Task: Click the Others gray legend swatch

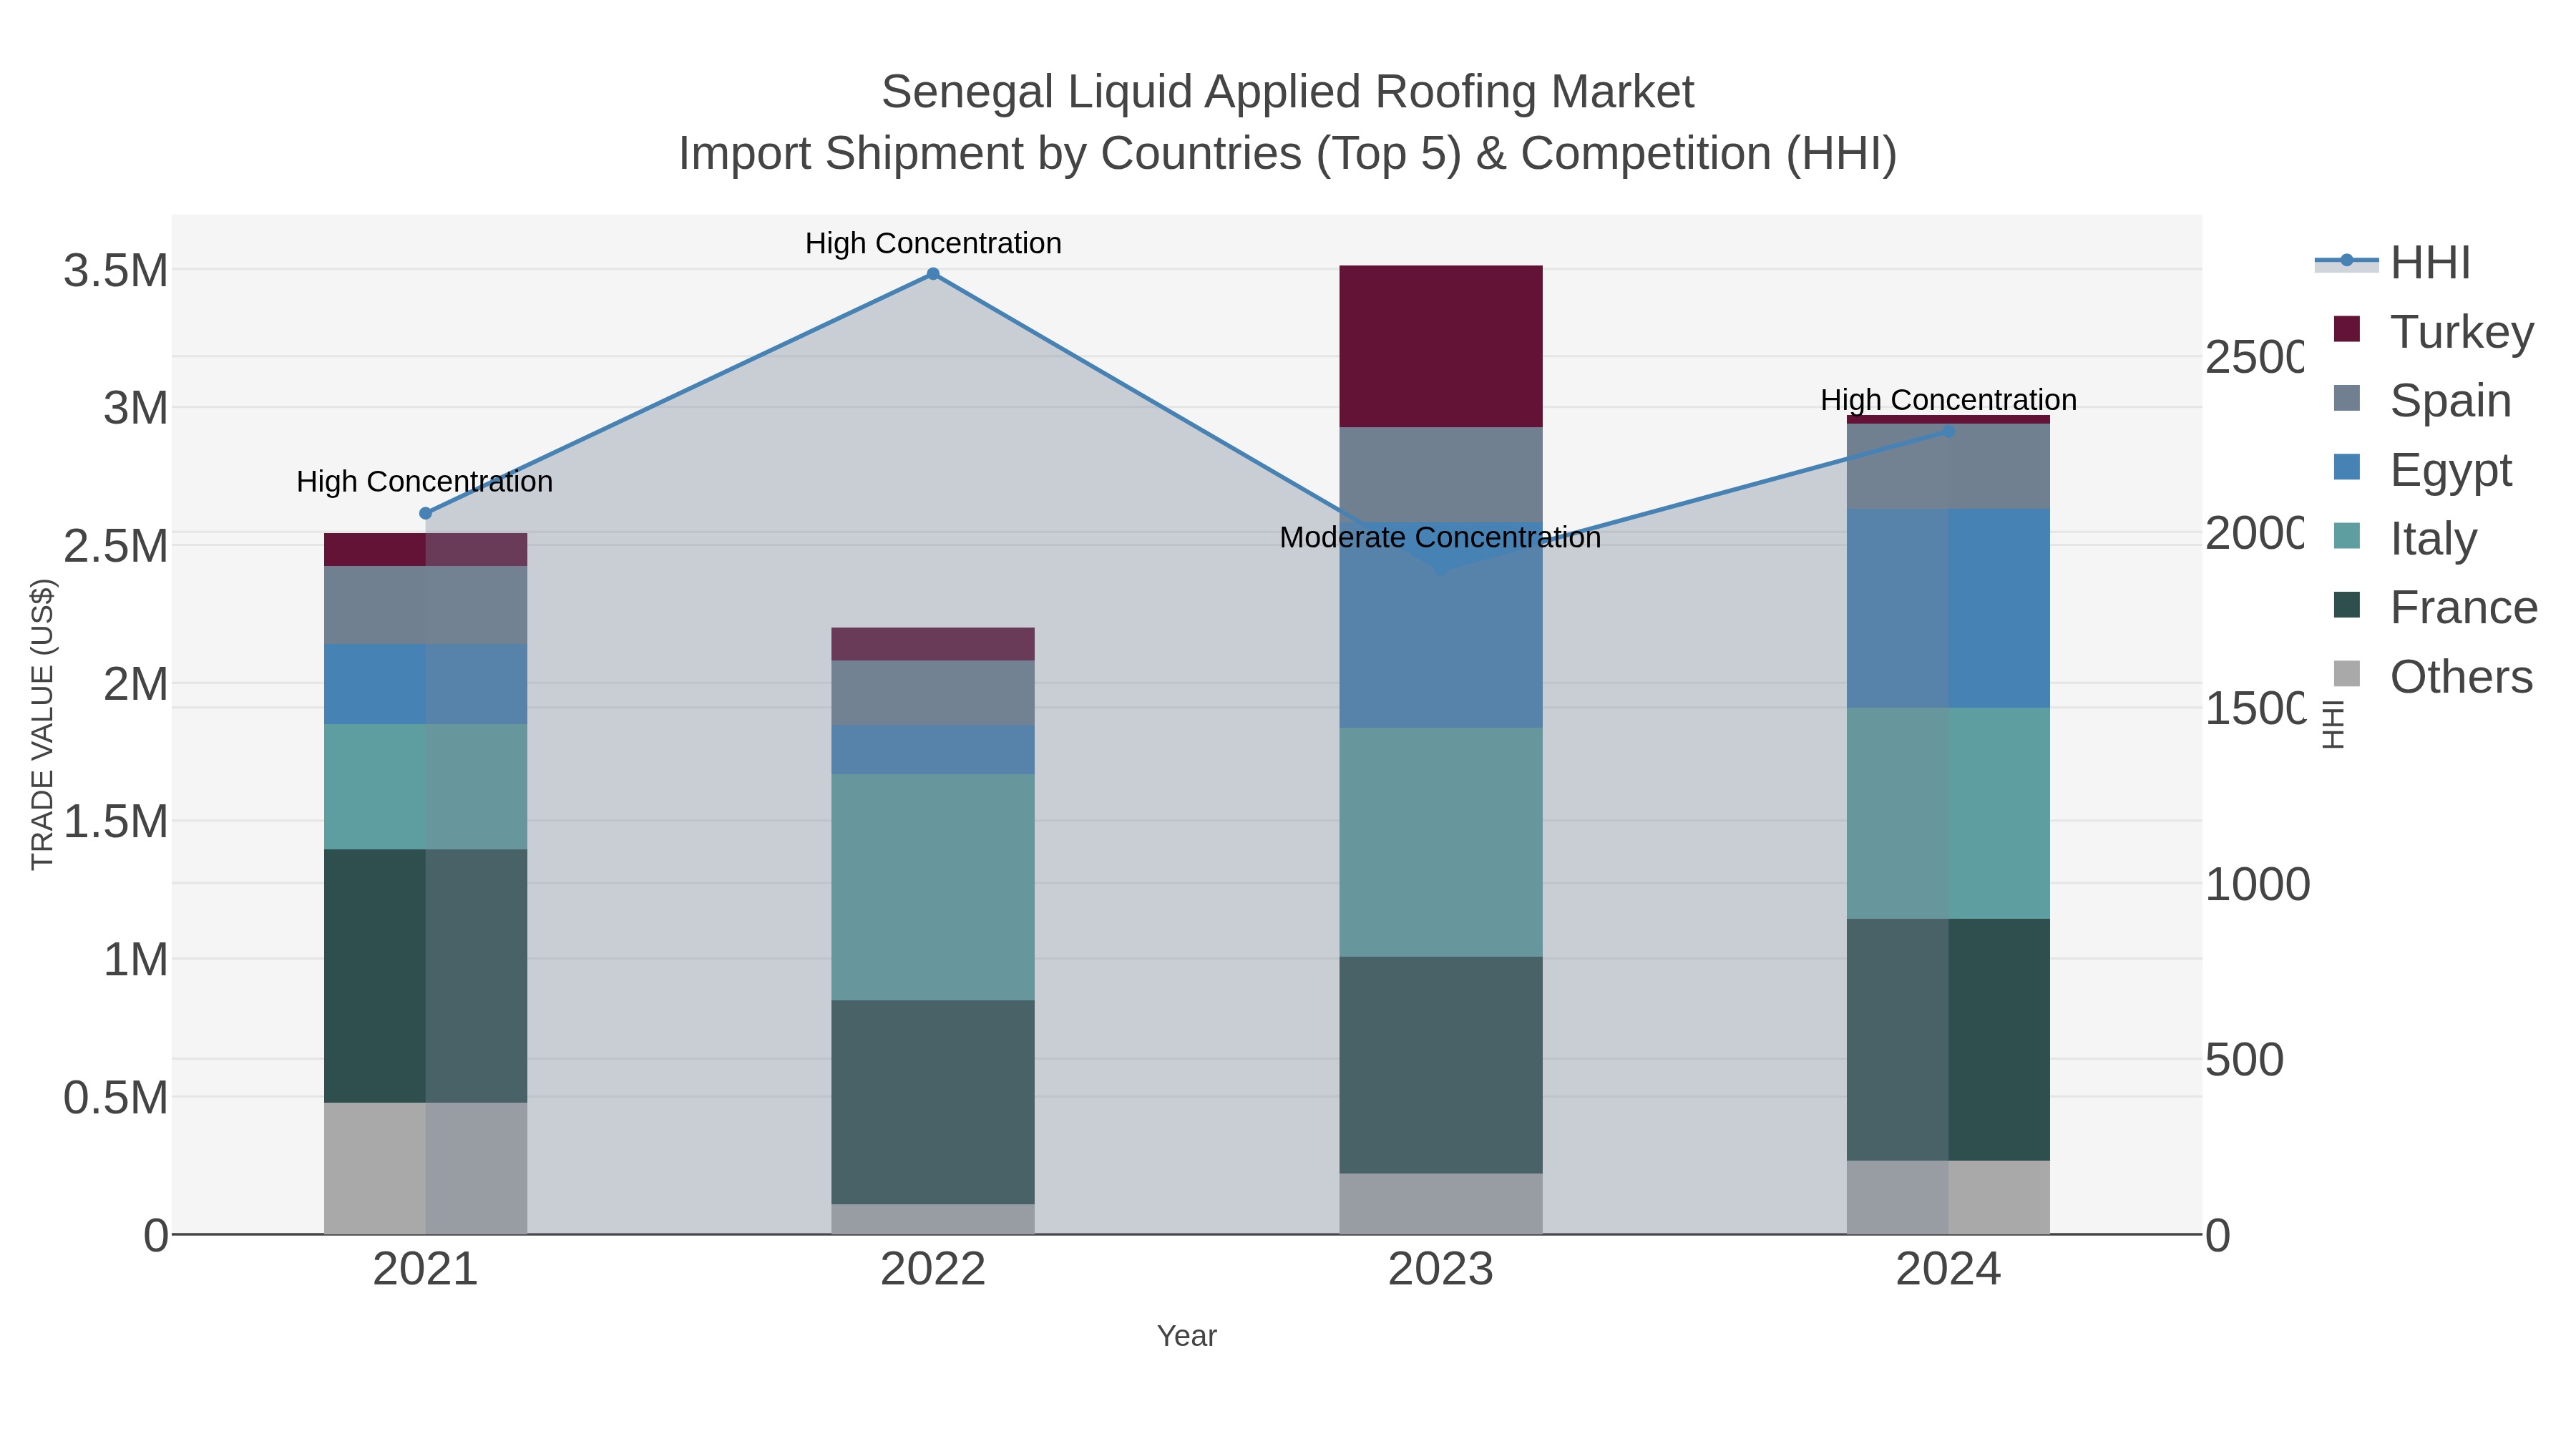Action: 2346,674
